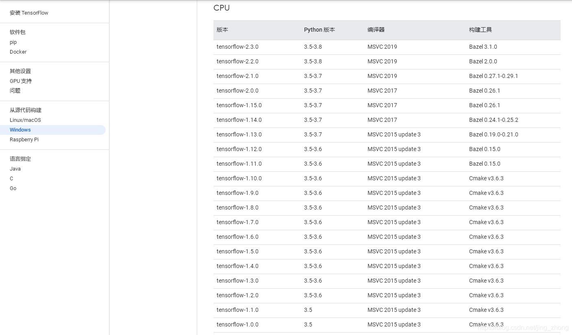Select the tensorflow-2.3.0 version cell
The width and height of the screenshot is (572, 335).
coord(237,47)
